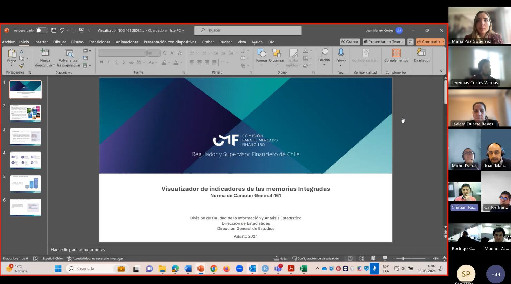The width and height of the screenshot is (511, 284).
Task: Select slide 2 thumbnail
Action: (x=26, y=113)
